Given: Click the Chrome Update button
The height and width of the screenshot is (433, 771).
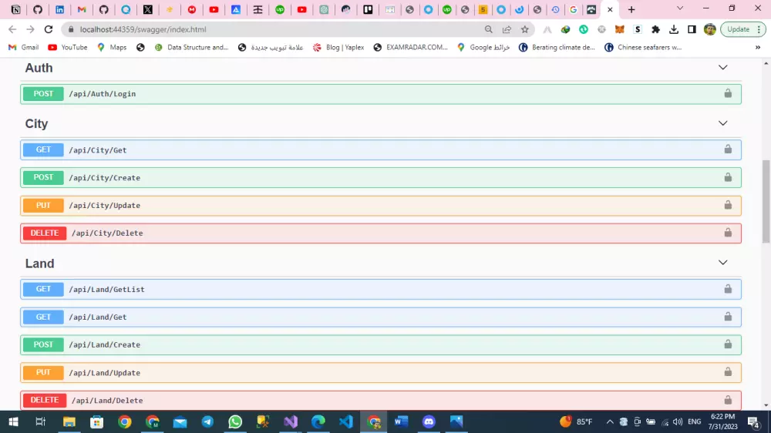Looking at the screenshot, I should coord(743,29).
